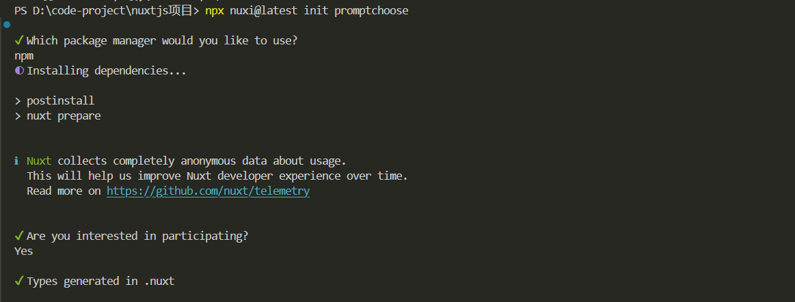Click the nuxt prepare script line
The height and width of the screenshot is (302, 795).
pyautogui.click(x=64, y=116)
